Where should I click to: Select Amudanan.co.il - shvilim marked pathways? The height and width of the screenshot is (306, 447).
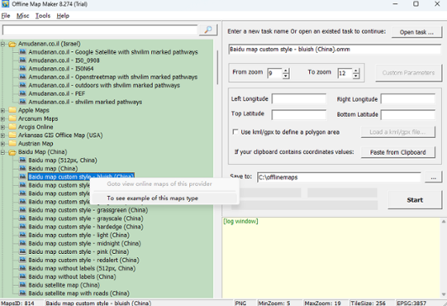(85, 102)
